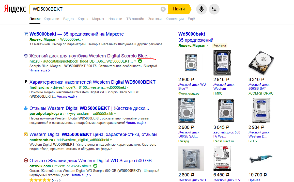294x182 pixels.
Task: Click Регард shop link
Action: pyautogui.click(x=183, y=141)
